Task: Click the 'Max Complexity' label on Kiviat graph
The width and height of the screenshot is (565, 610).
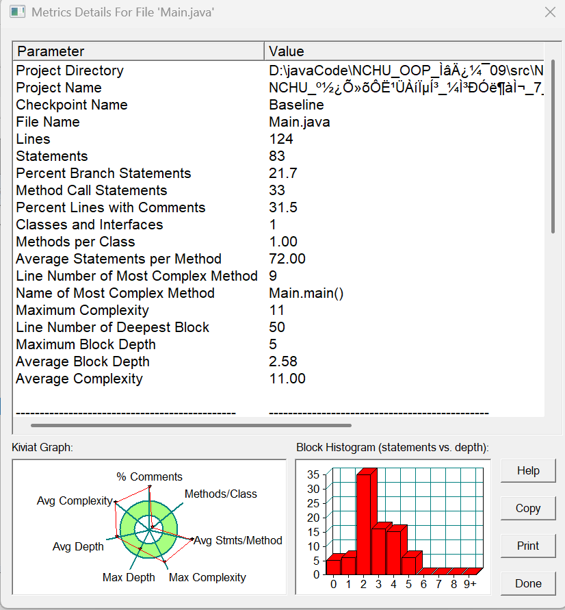Action: [x=207, y=577]
